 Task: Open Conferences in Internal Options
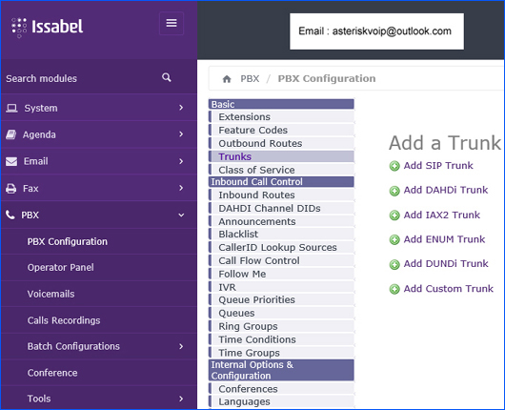(281, 389)
